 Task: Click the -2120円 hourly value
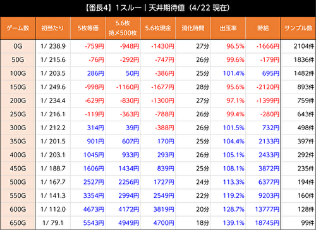coord(268,87)
